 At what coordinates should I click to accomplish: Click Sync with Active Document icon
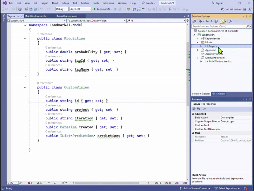click(x=207, y=21)
